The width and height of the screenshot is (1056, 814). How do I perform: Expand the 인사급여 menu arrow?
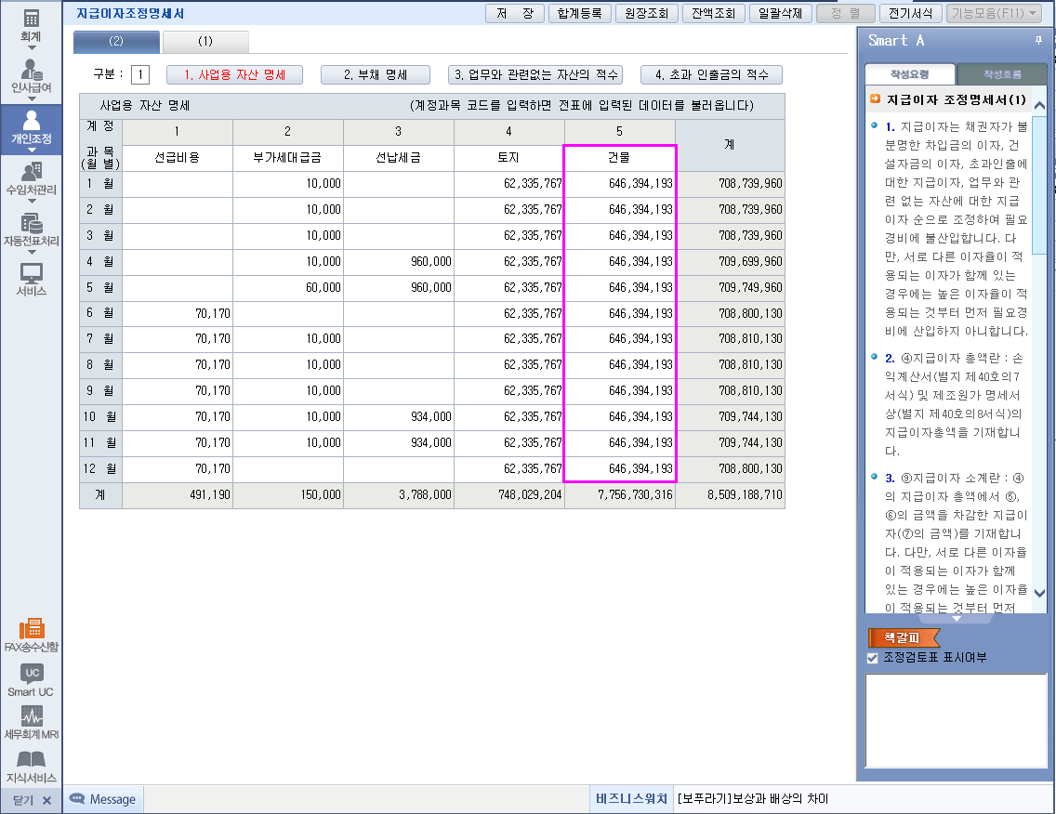[x=31, y=99]
